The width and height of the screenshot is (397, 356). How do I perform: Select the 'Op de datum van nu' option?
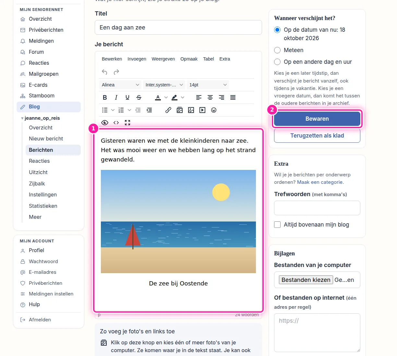(277, 30)
